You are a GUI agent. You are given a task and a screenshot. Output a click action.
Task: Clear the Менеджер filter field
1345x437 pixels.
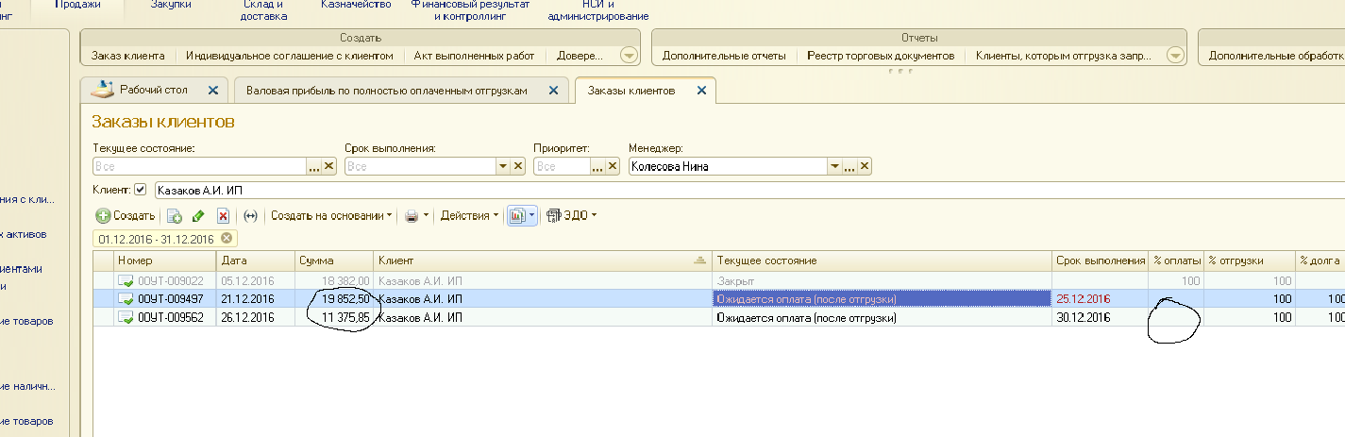pos(864,167)
